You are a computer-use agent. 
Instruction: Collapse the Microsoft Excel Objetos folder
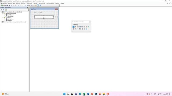(x=3, y=14)
